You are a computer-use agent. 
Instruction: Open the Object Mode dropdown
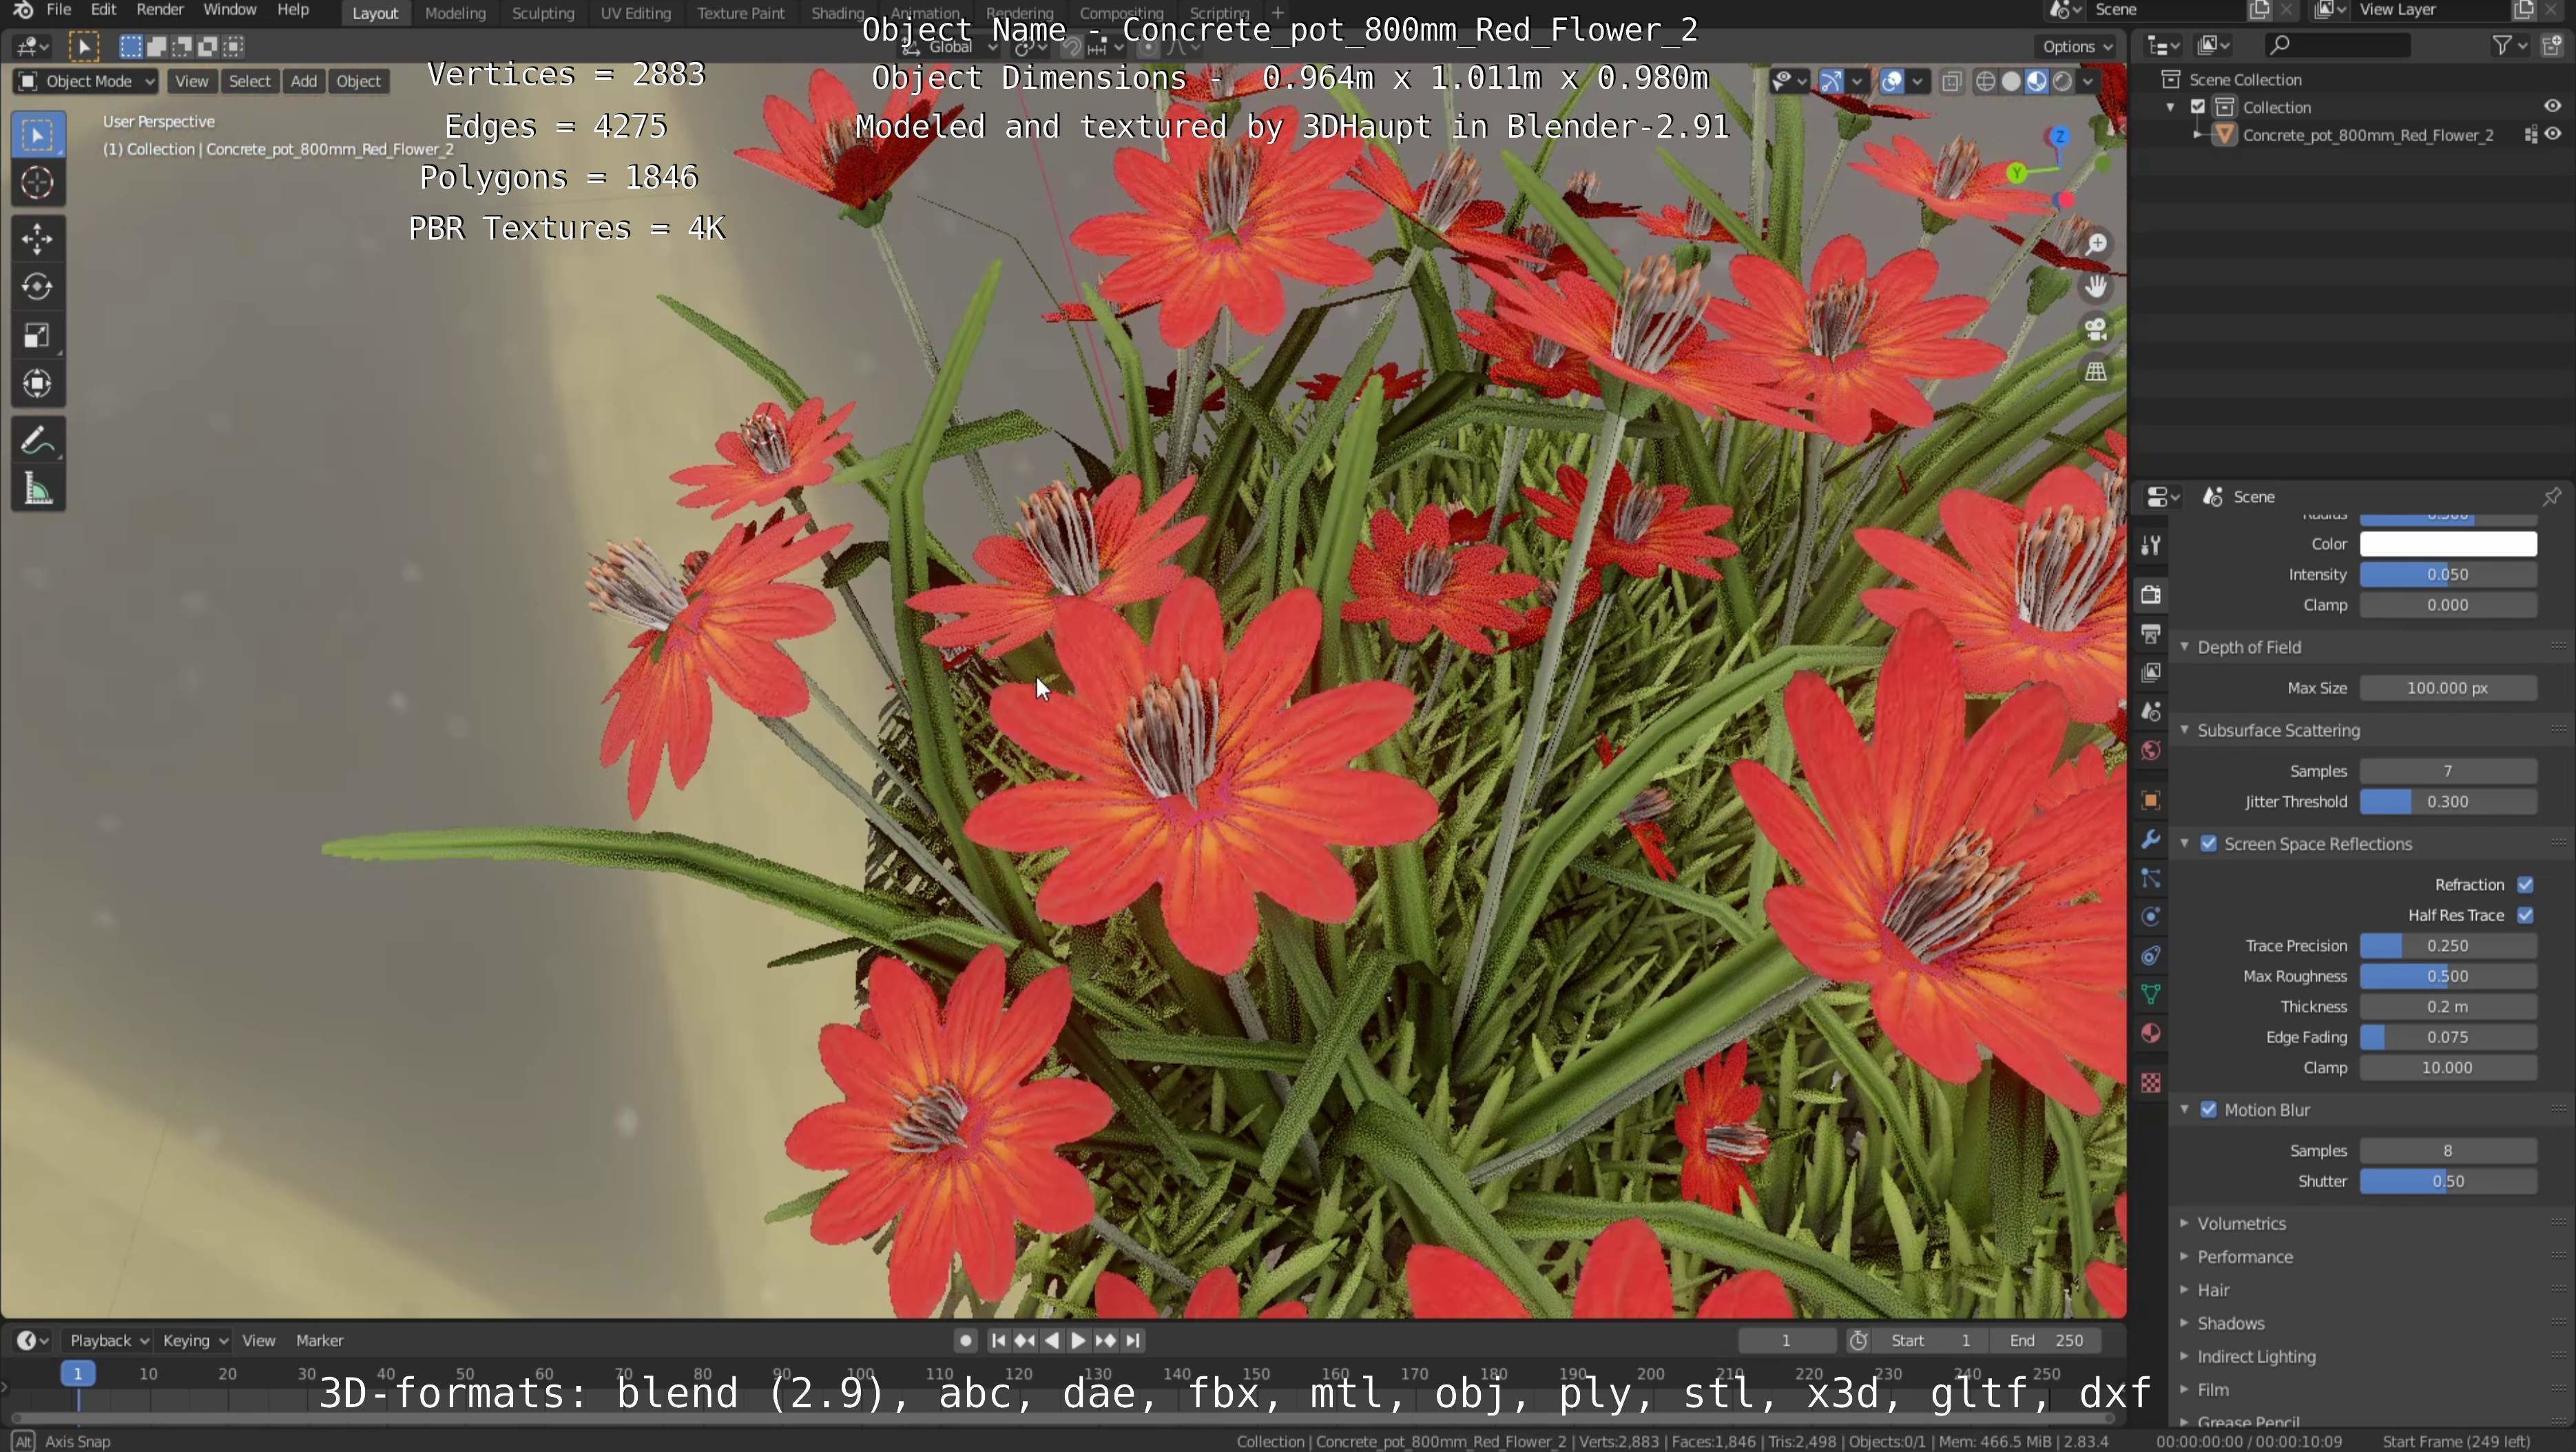tap(86, 81)
